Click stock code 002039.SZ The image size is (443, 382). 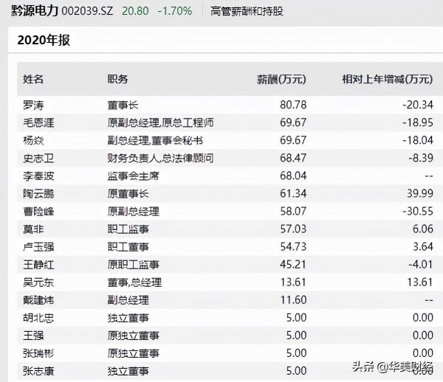pos(87,11)
